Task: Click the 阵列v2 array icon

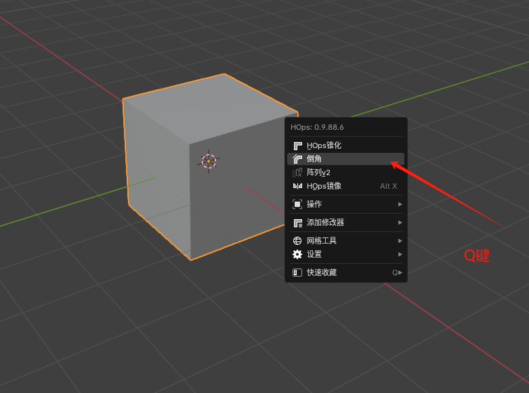Action: coord(297,172)
